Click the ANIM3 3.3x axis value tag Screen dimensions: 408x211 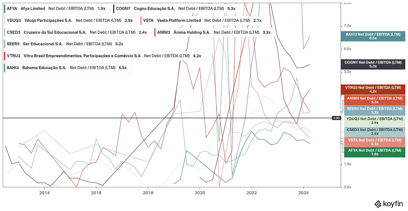(374, 100)
